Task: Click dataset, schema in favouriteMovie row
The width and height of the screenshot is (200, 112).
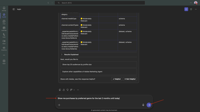Action: pyautogui.click(x=125, y=31)
